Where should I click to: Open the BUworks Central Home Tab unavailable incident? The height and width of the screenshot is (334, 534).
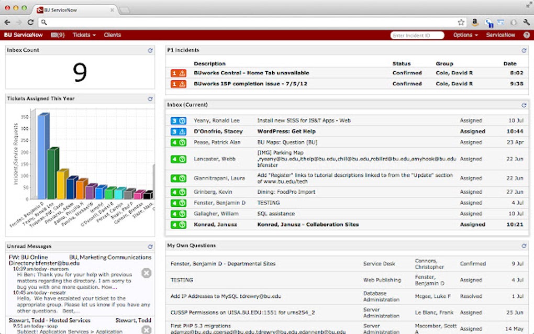click(252, 73)
